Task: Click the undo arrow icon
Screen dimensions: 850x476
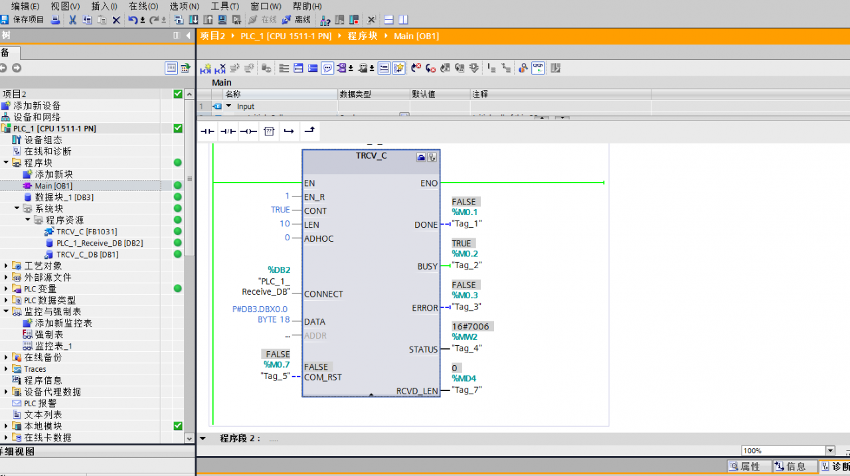Action: [x=133, y=20]
